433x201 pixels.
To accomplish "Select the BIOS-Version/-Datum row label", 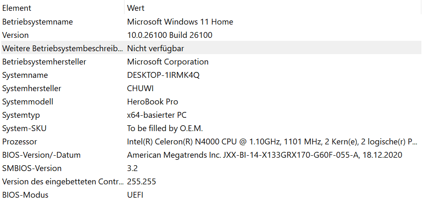I will pos(41,155).
